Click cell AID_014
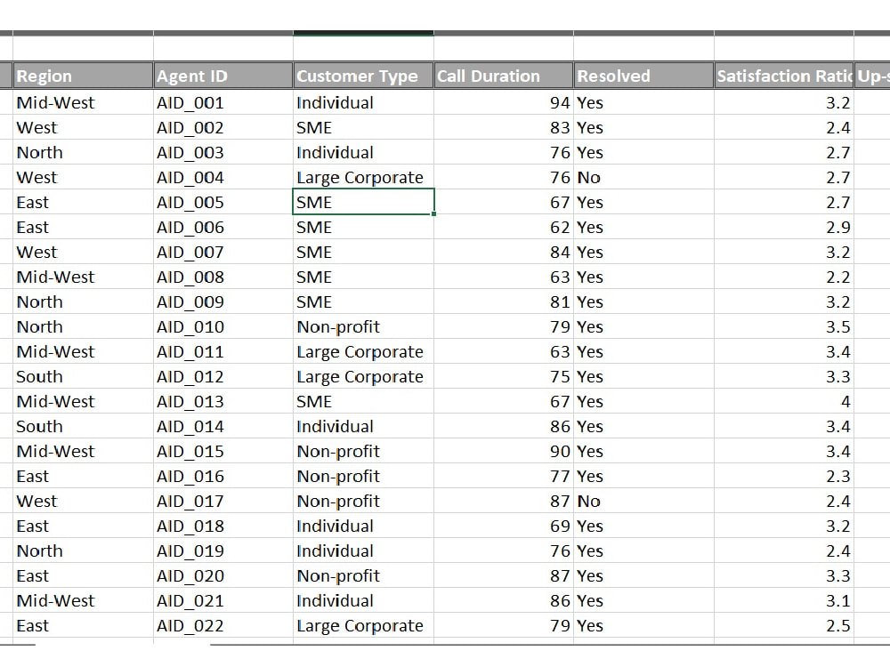Screen dimensions: 890x667 click(x=223, y=427)
